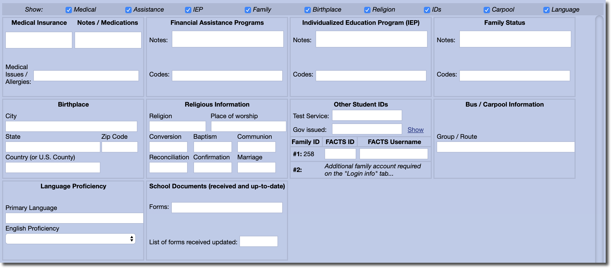This screenshot has height=268, width=611.
Task: Focus the Birthplace City input field
Action: click(x=71, y=126)
